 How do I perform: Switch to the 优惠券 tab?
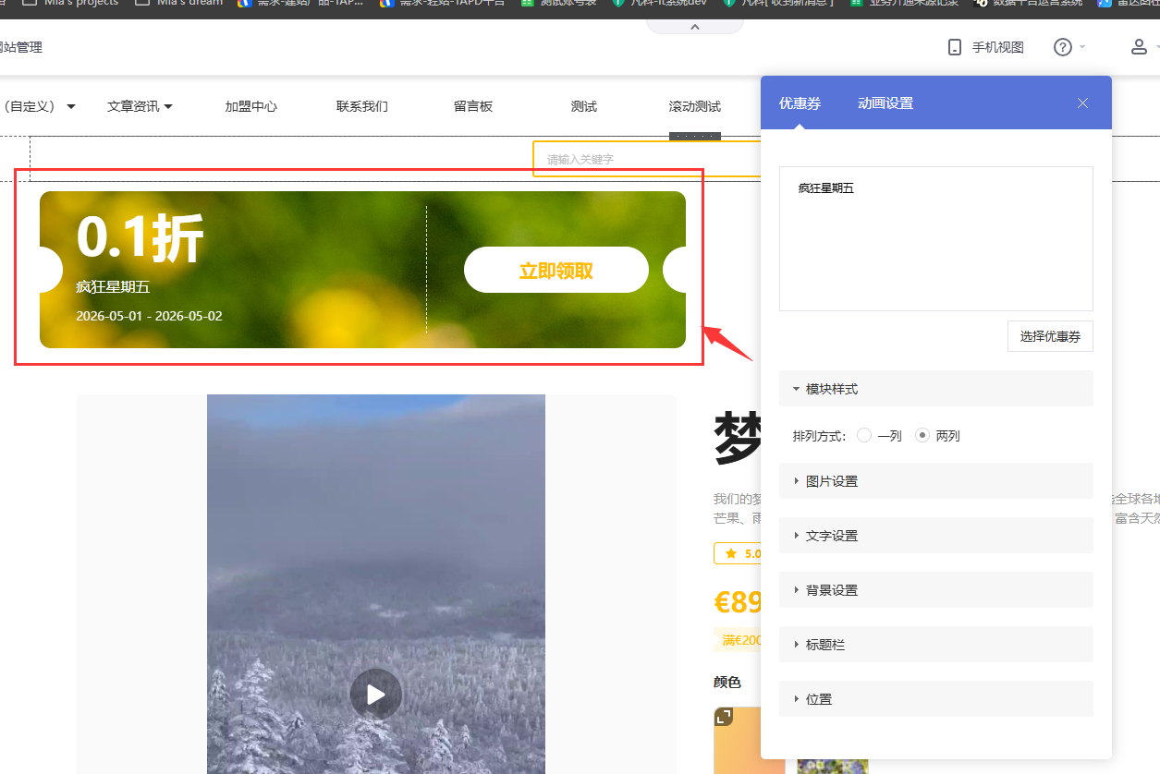pos(800,103)
